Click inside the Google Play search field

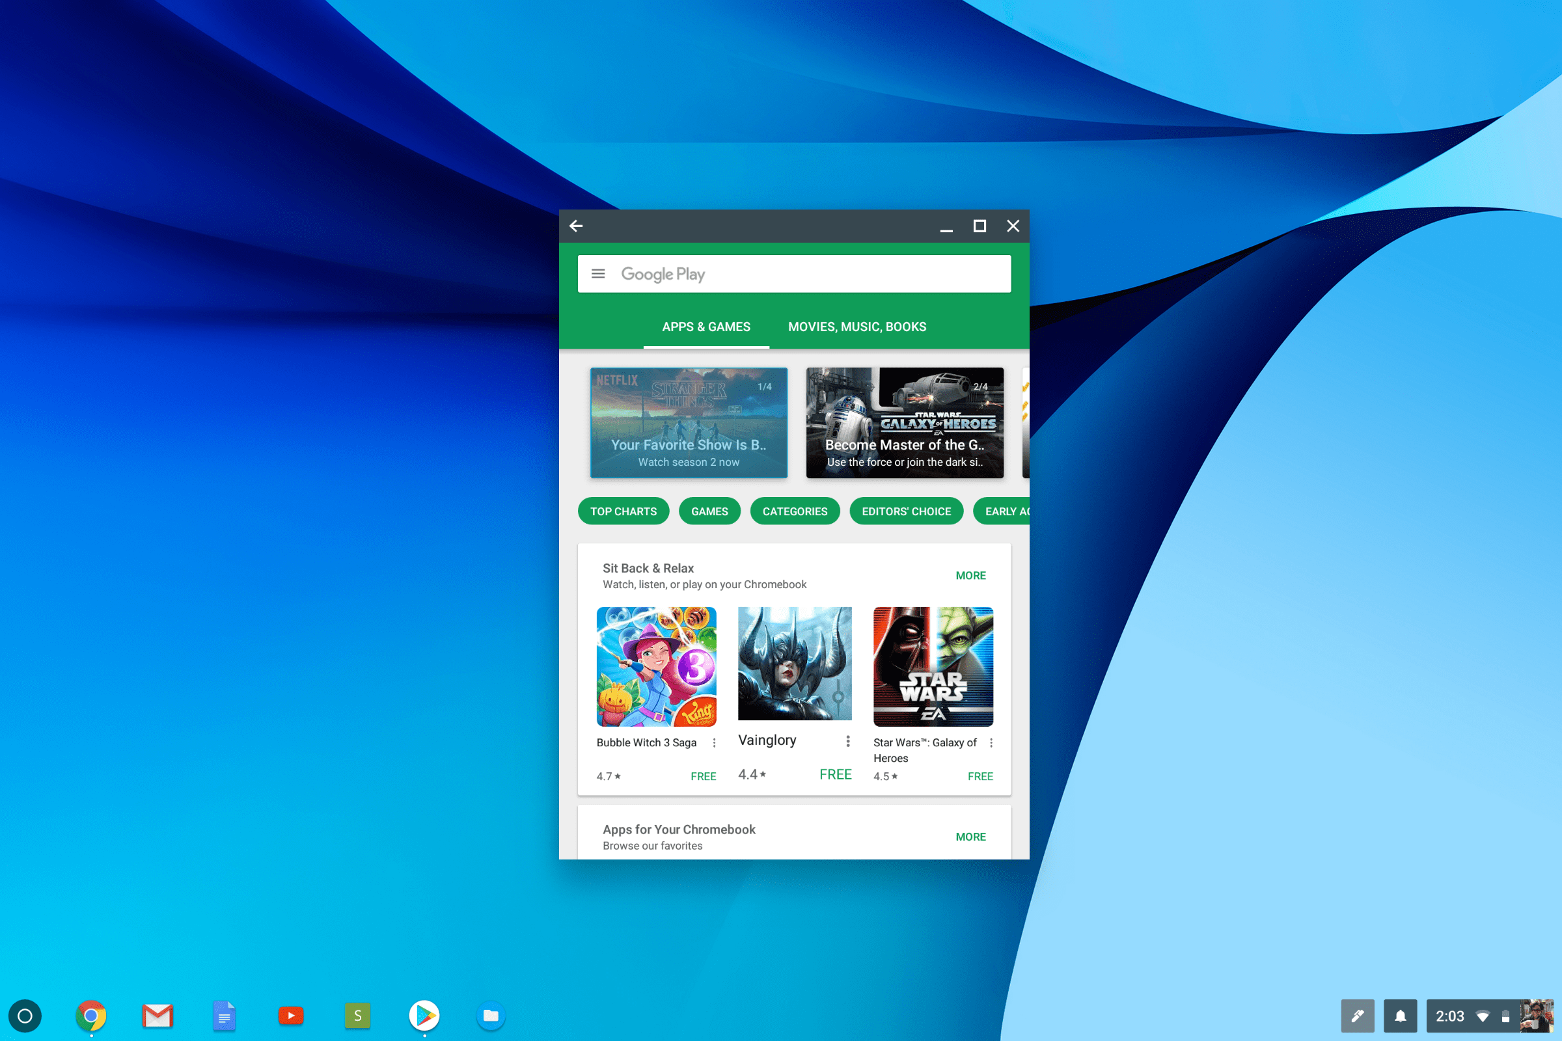(x=797, y=273)
